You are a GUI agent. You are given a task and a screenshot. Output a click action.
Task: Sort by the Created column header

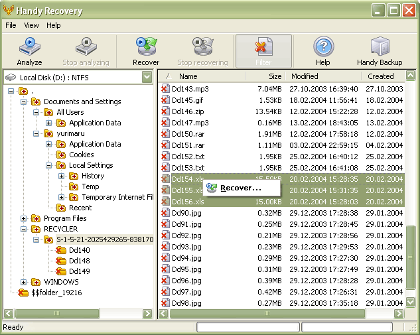pos(383,76)
